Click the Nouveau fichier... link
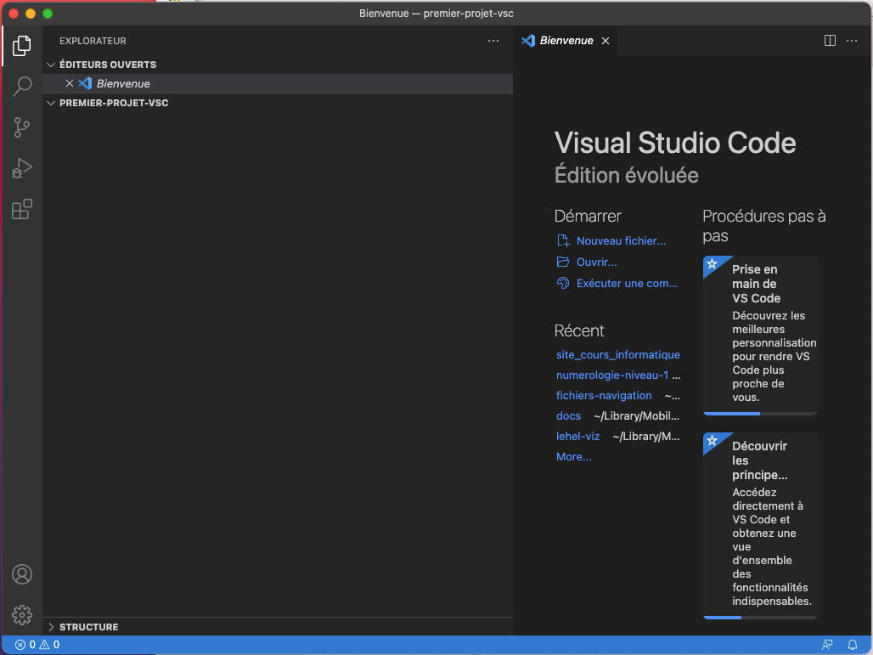Viewport: 873px width, 655px height. click(x=621, y=241)
